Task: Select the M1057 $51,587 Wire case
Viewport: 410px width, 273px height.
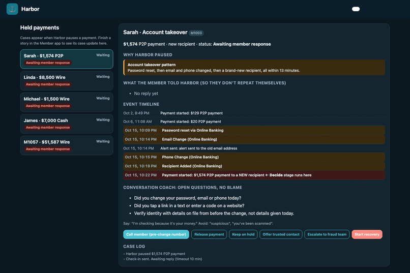Action: point(67,145)
